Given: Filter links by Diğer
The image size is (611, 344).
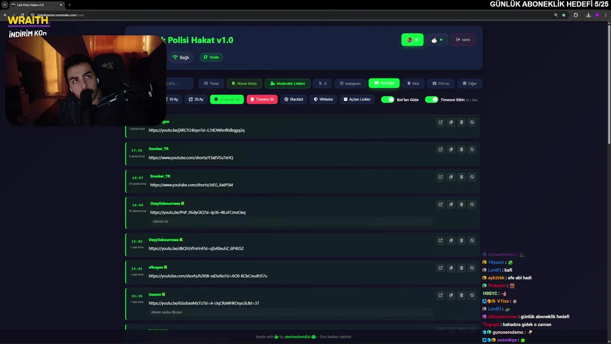Looking at the screenshot, I should (470, 84).
